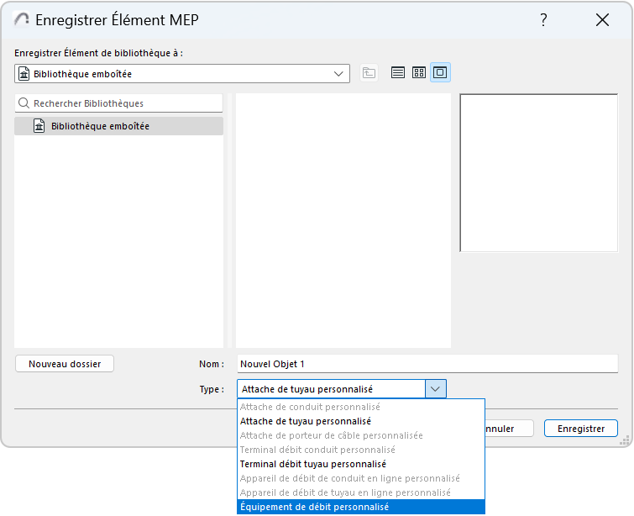Choose Terminal débit tuyau personnalisé option
Screen dimensions: 634x516
coord(361,464)
